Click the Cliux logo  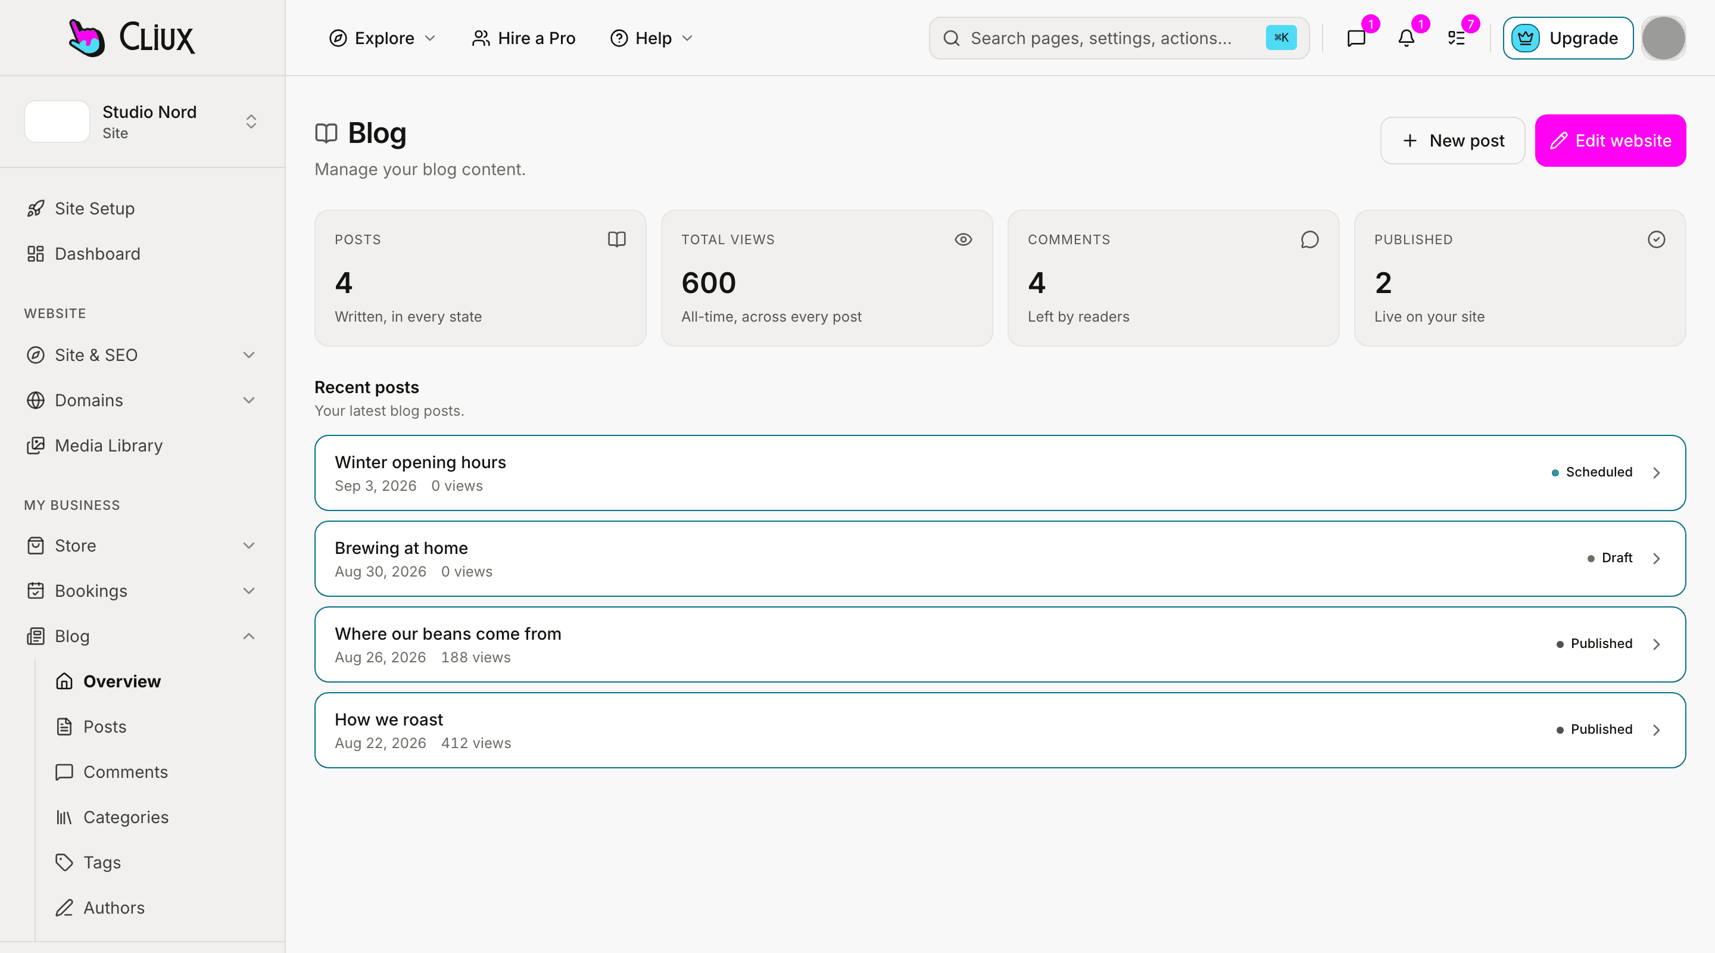(132, 38)
